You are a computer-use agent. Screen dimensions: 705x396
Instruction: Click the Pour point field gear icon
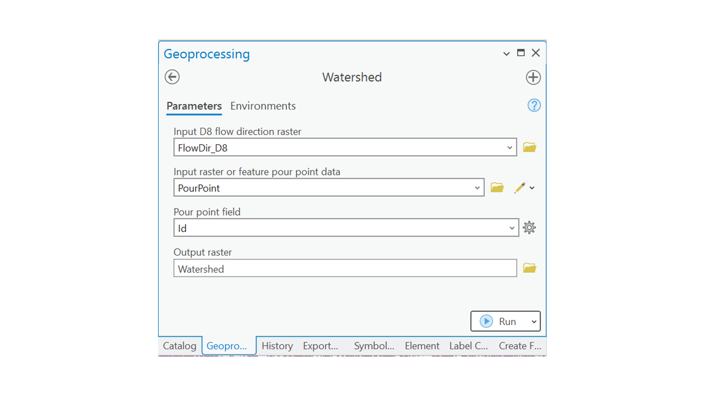point(529,228)
